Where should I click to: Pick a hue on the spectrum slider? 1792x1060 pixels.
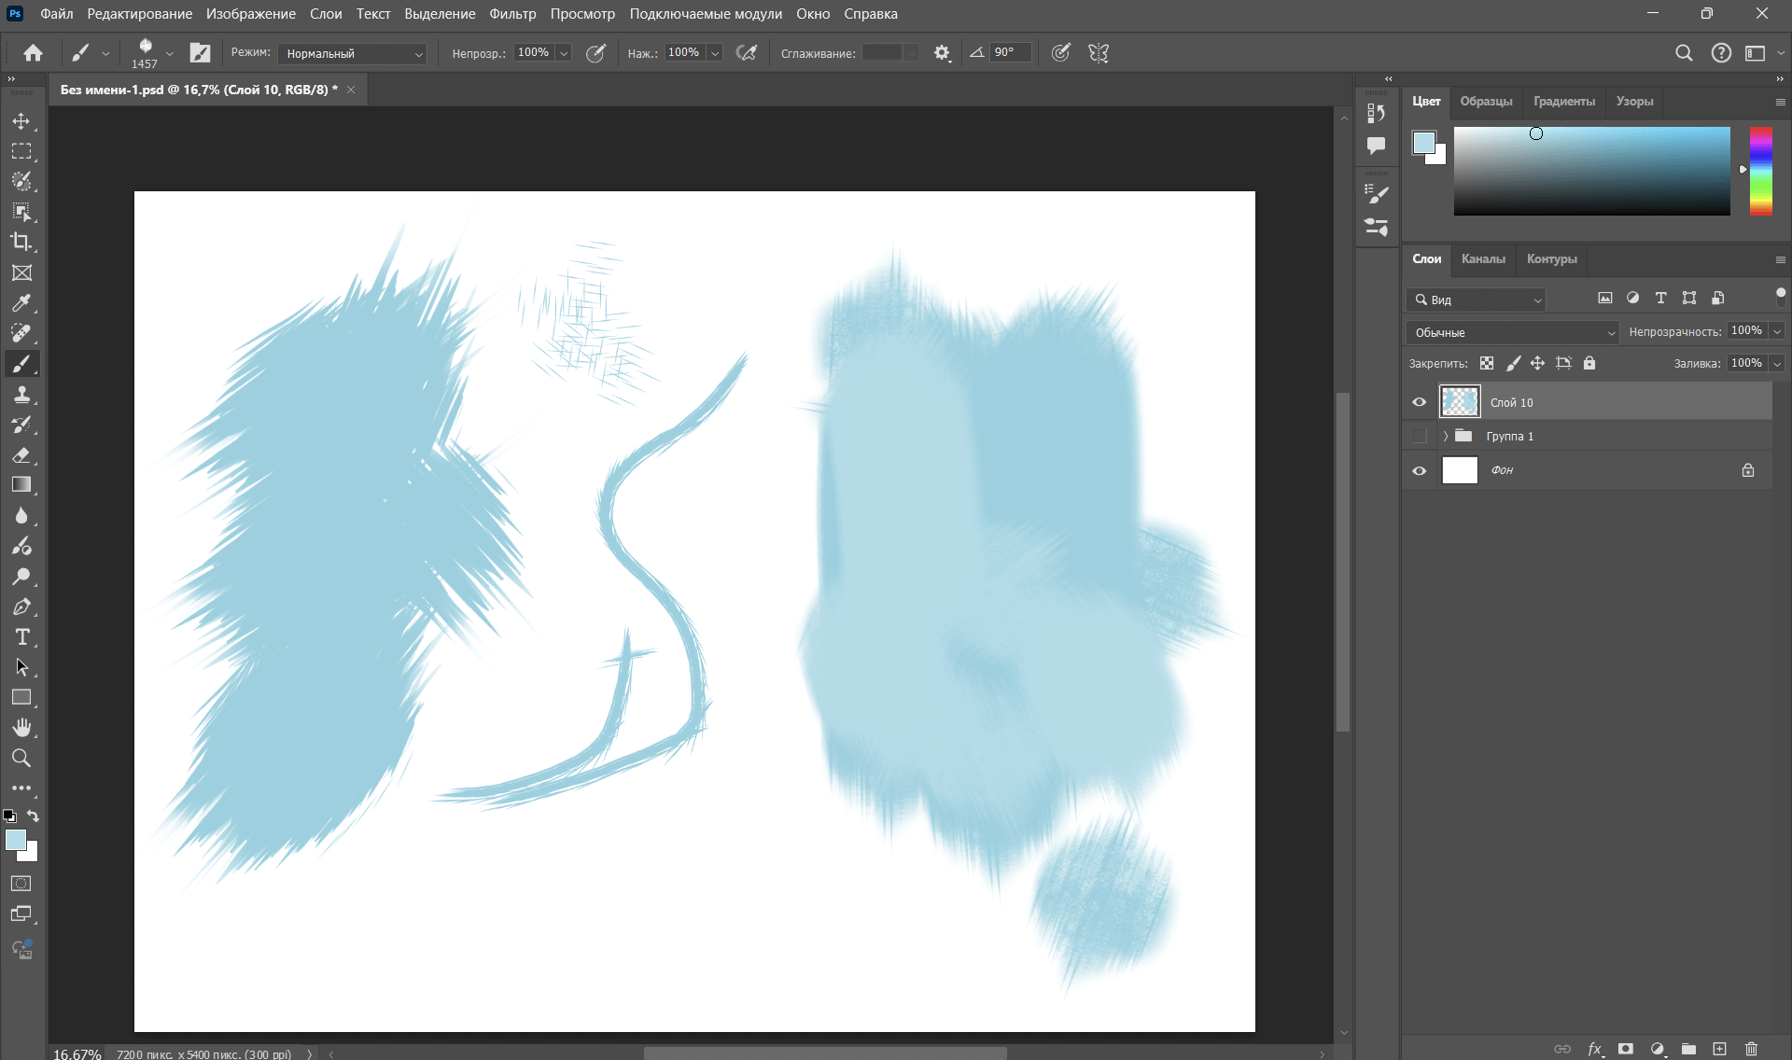tap(1760, 171)
